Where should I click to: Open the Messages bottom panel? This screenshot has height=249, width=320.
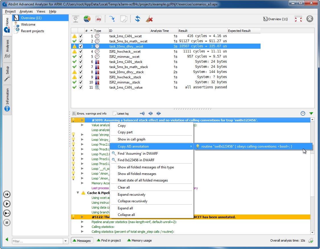coord(82,240)
